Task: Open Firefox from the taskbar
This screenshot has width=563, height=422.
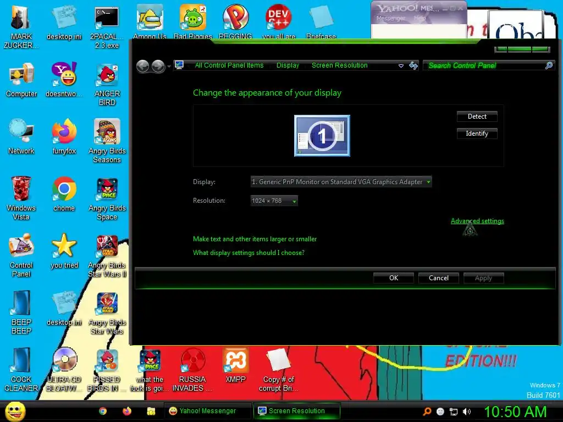Action: 127,411
